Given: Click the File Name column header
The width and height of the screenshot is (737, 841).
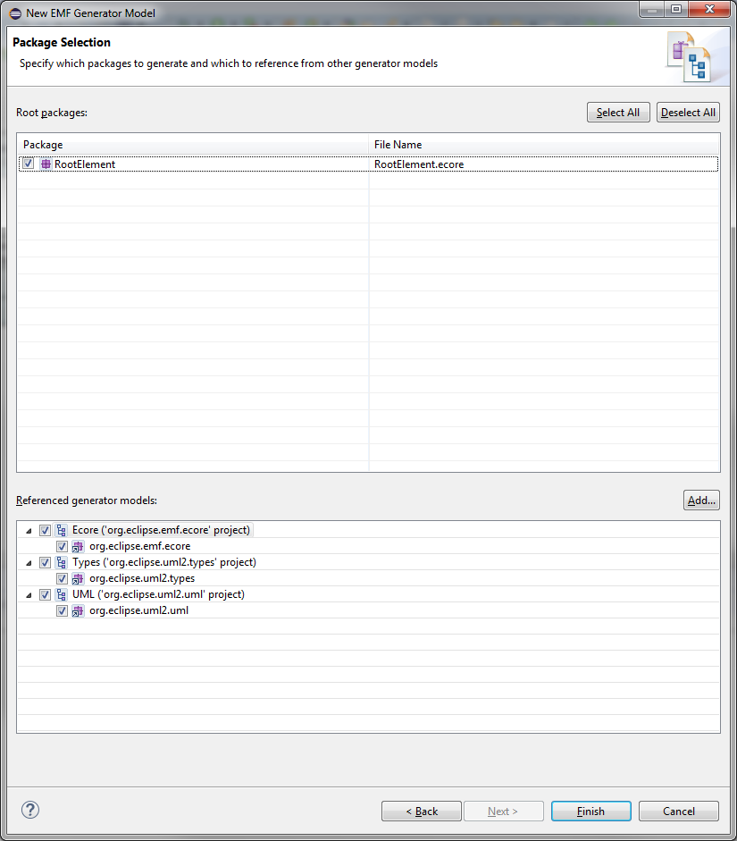Looking at the screenshot, I should (x=544, y=145).
